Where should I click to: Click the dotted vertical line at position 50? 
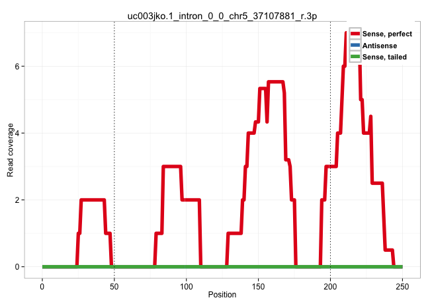tap(114, 132)
